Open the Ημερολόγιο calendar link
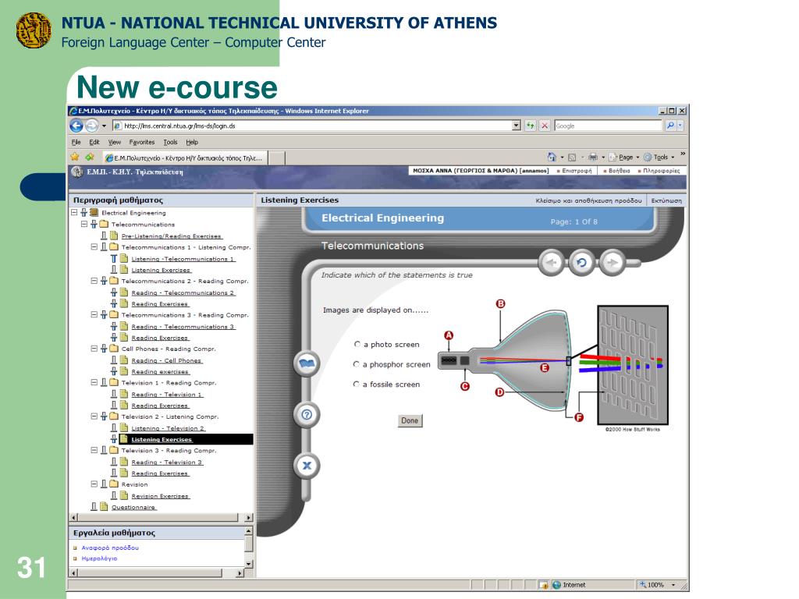The width and height of the screenshot is (799, 599). tap(99, 558)
